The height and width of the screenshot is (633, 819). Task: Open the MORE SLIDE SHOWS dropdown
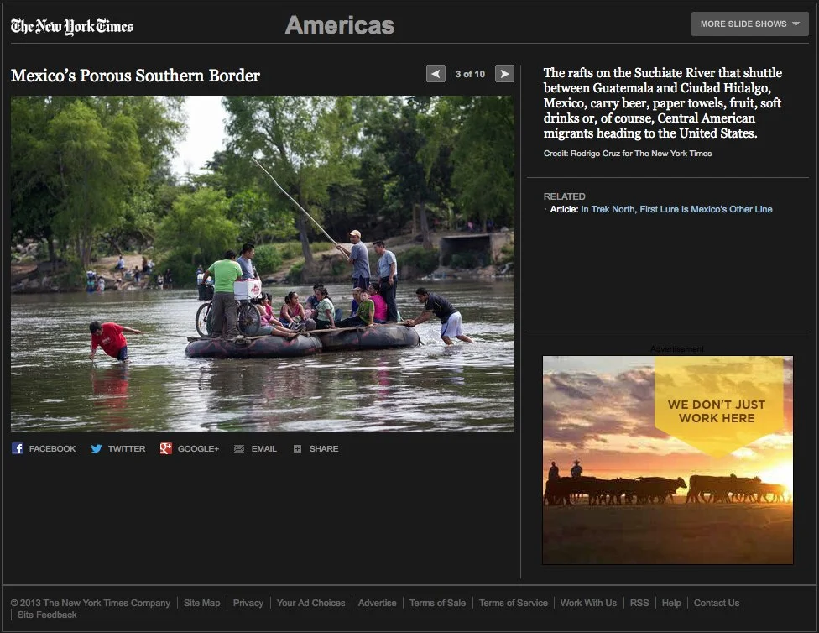743,24
